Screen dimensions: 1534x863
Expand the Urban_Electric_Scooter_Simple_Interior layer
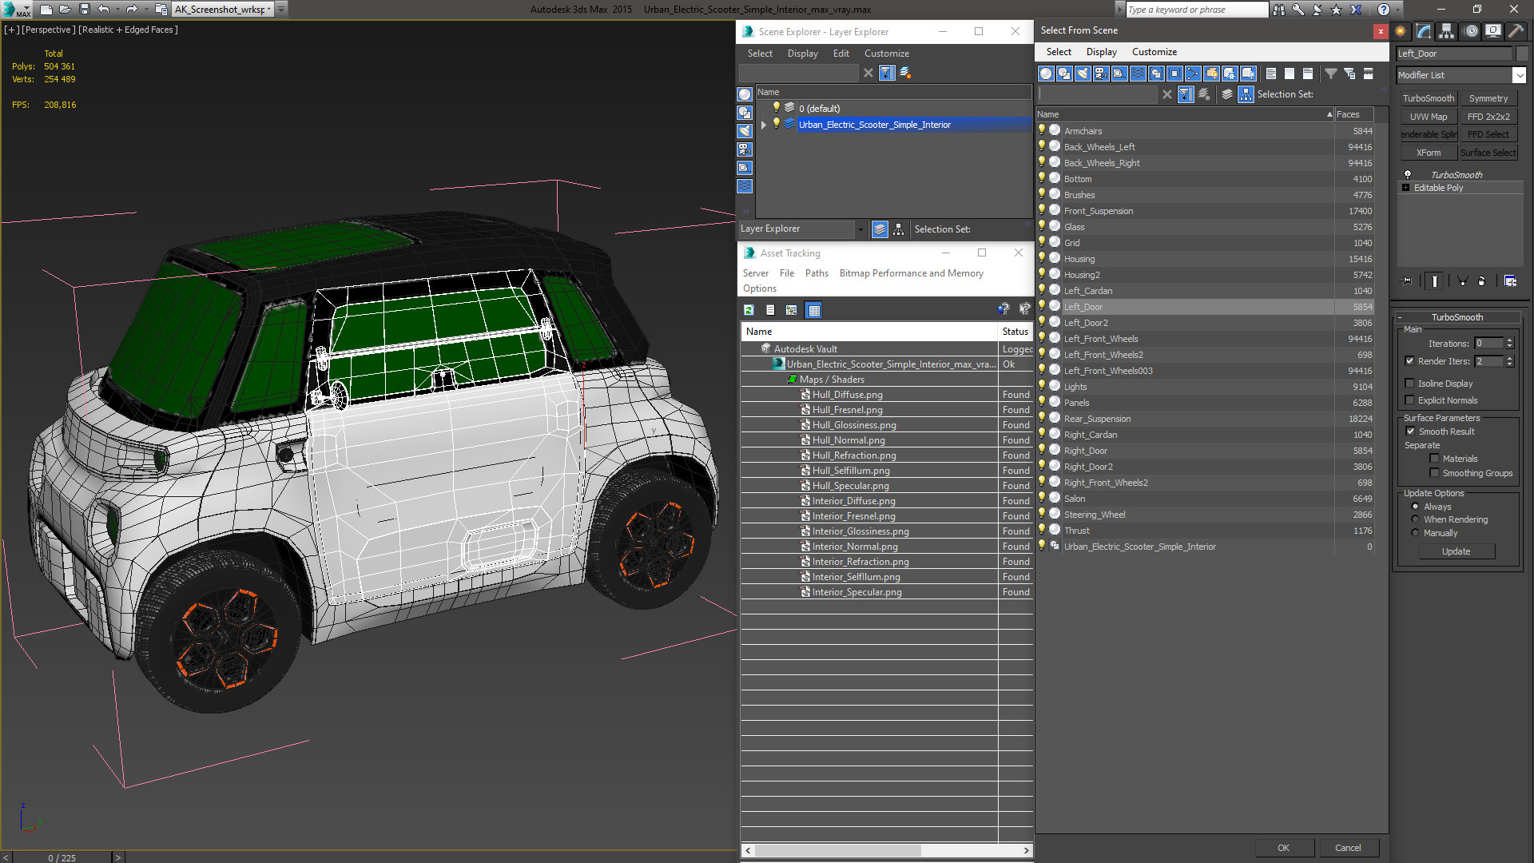[x=764, y=125]
